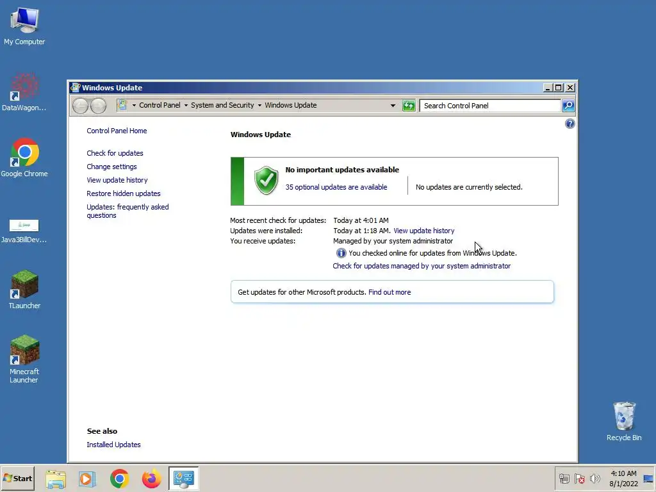The height and width of the screenshot is (492, 656).
Task: Click the volume speaker tray icon
Action: click(594, 479)
